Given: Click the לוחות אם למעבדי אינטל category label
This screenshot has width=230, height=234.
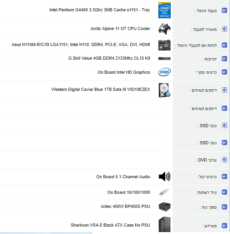Looking at the screenshot, I should click(x=196, y=45).
